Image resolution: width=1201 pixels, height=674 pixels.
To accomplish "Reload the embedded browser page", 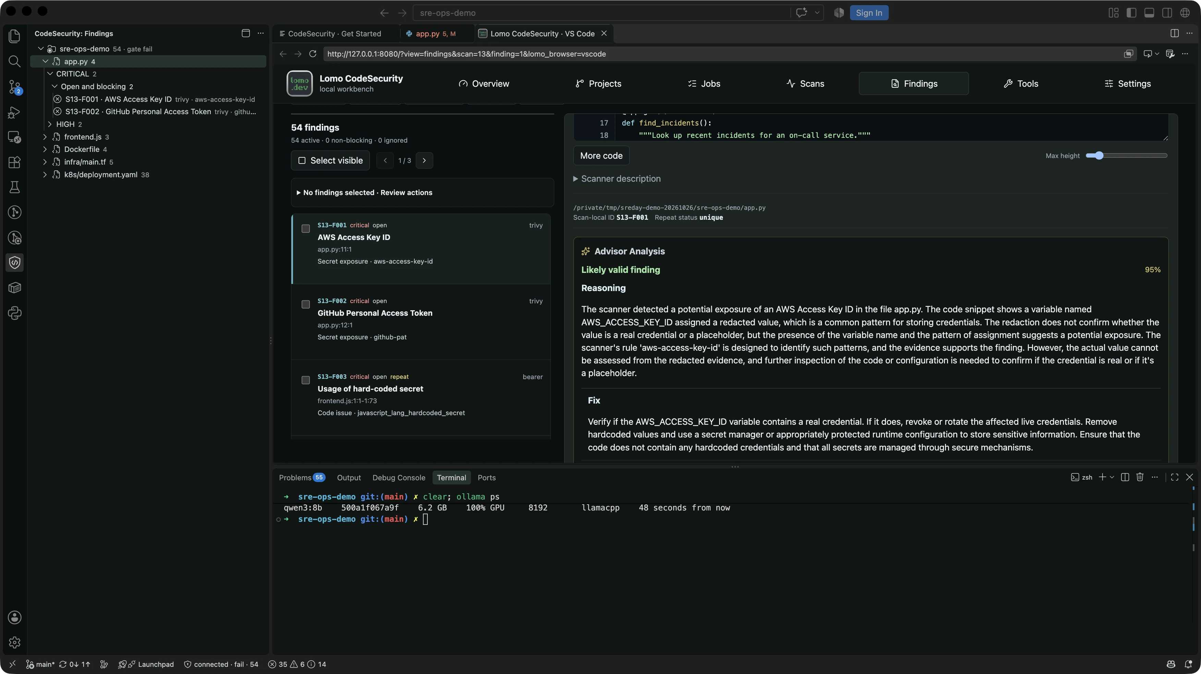I will click(x=313, y=53).
